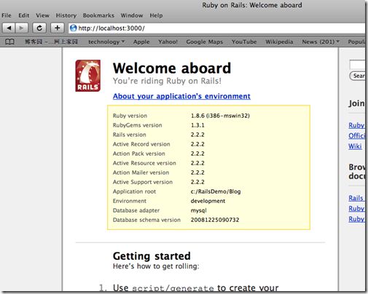
Task: Open the Chinese-titled bookmark in the bookmarks bar
Action: (51, 41)
